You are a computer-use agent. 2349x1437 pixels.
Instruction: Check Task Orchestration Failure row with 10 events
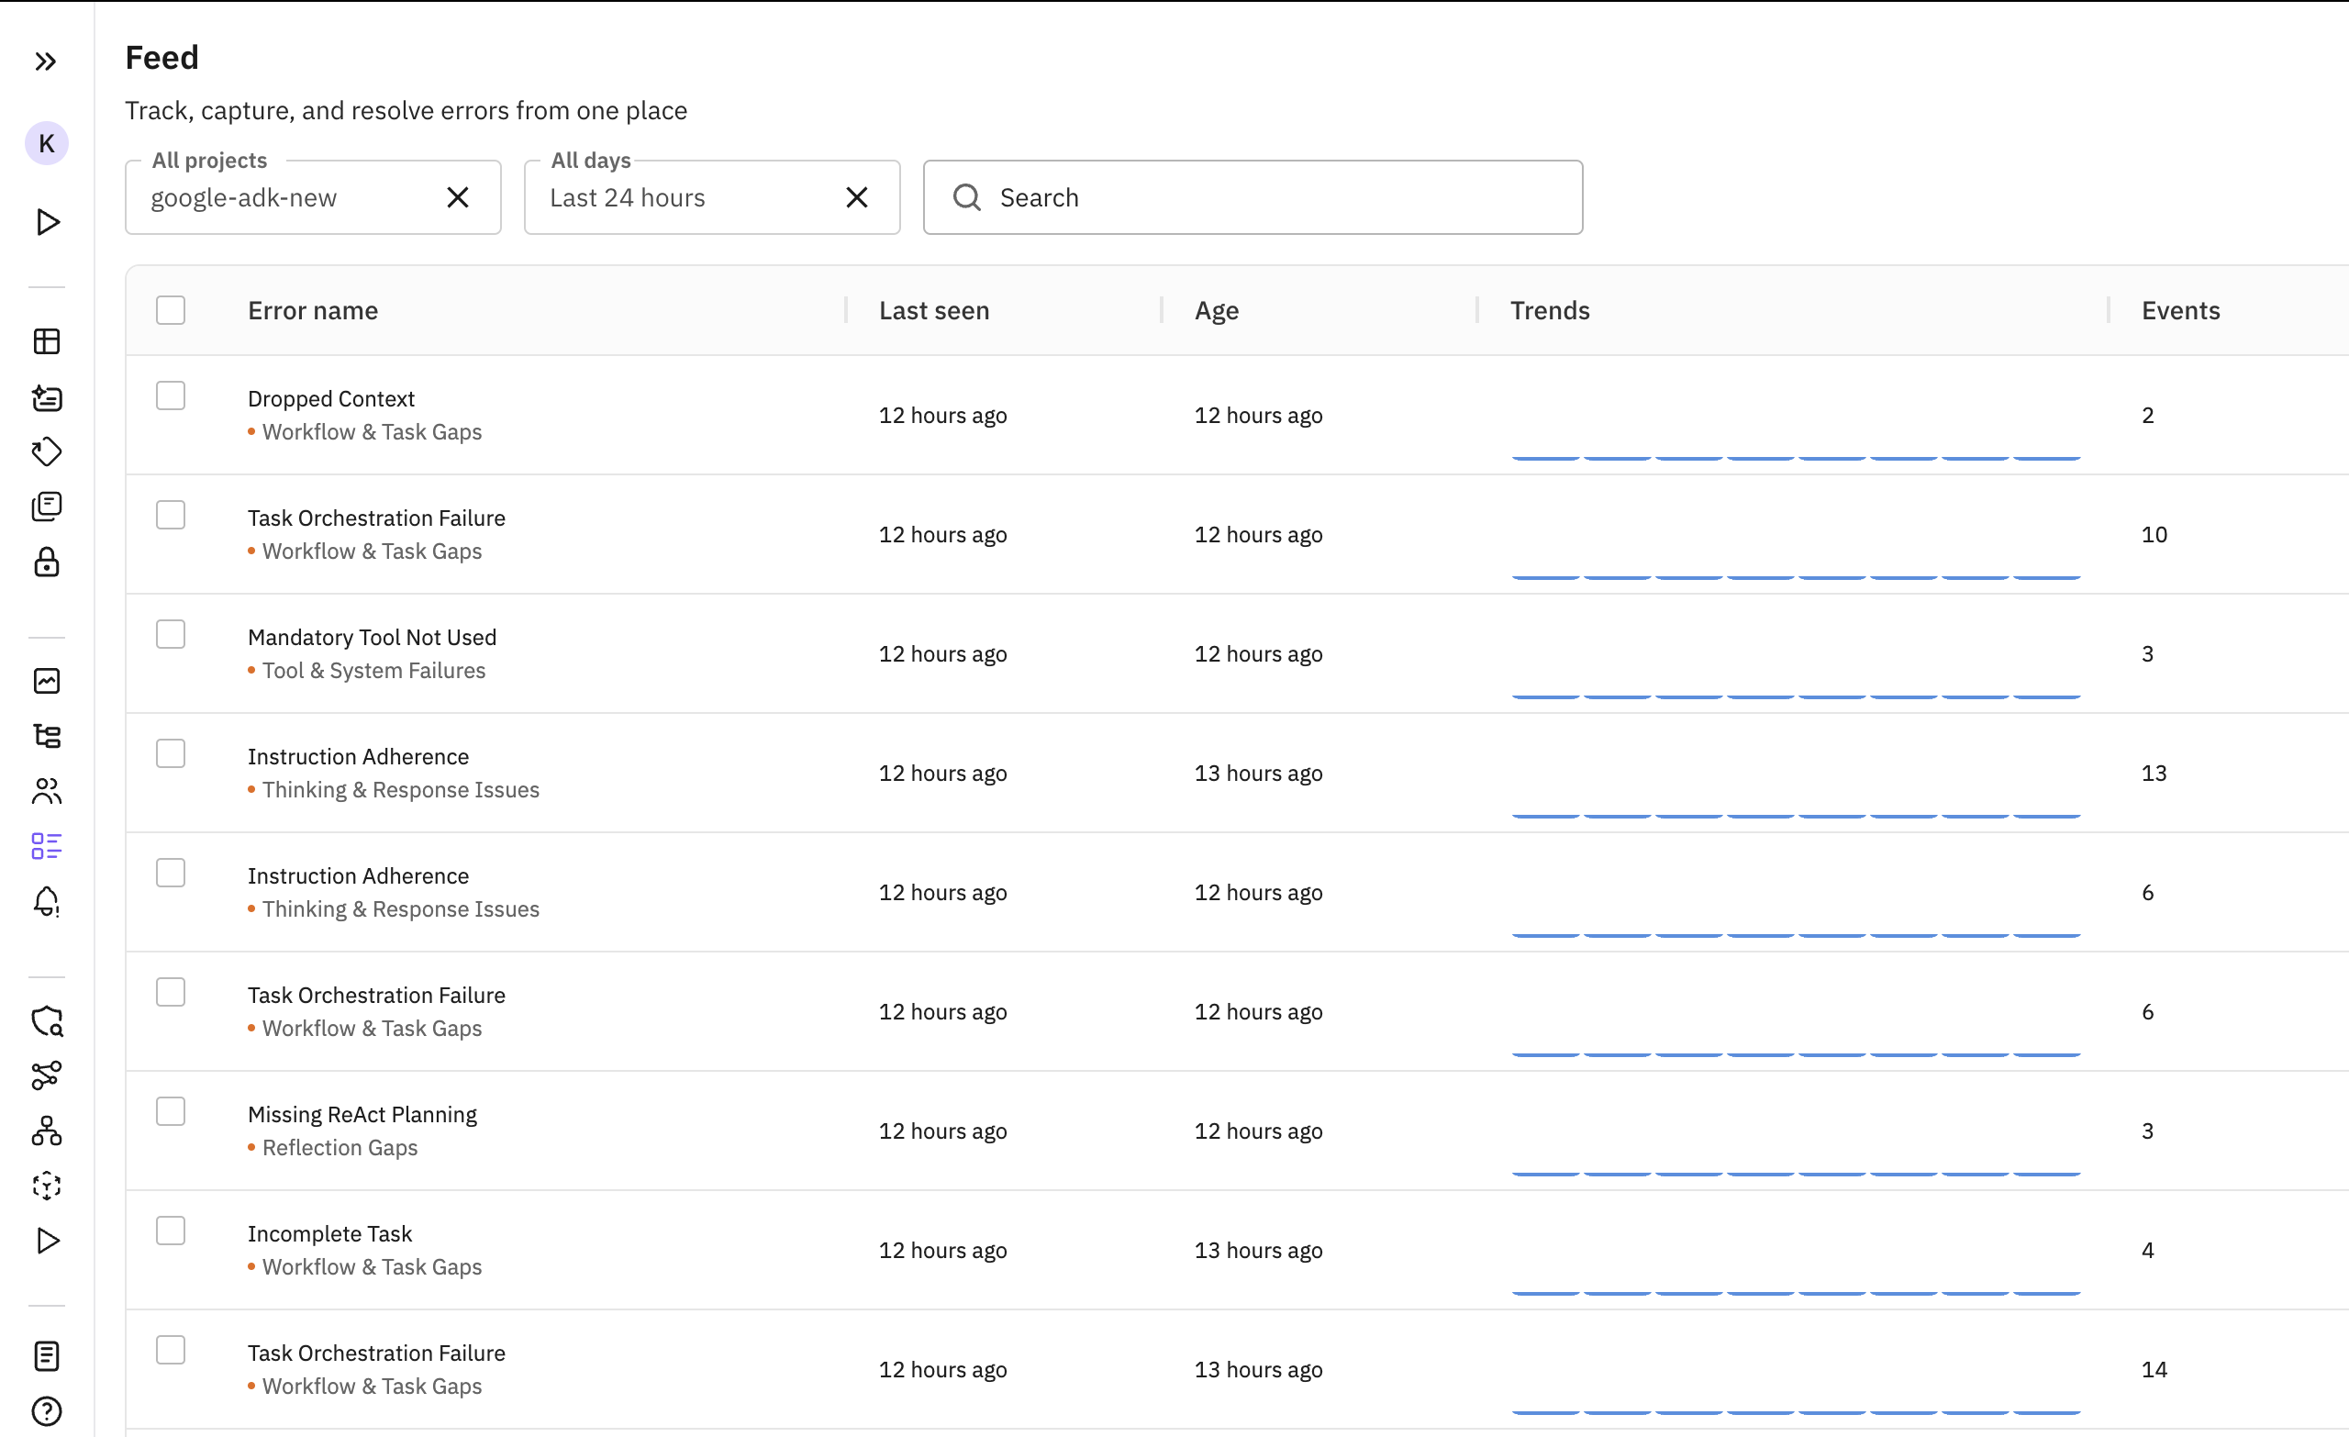[171, 516]
